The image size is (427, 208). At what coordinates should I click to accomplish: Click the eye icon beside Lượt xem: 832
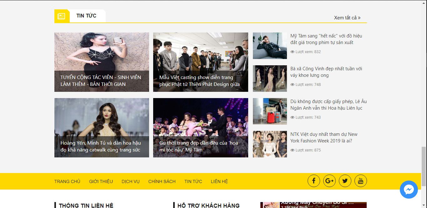[x=293, y=52]
